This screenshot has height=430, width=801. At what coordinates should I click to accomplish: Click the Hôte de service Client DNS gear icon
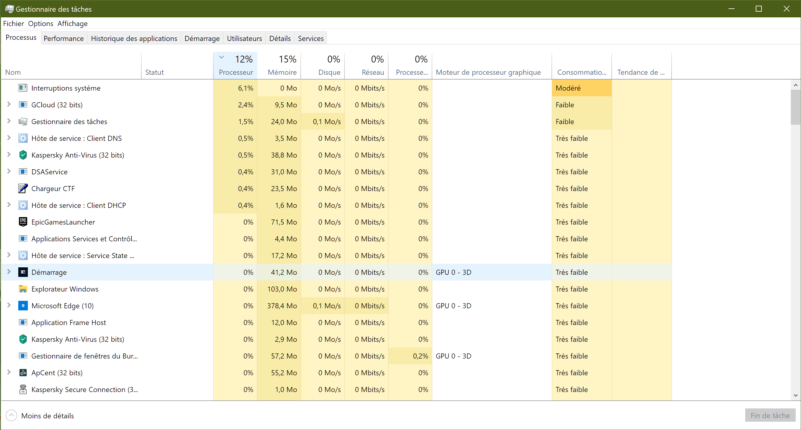(x=23, y=138)
